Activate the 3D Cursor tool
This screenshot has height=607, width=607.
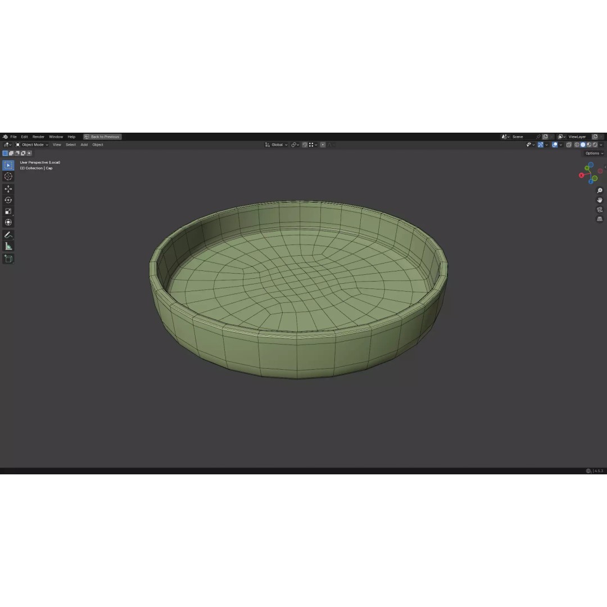coord(8,176)
